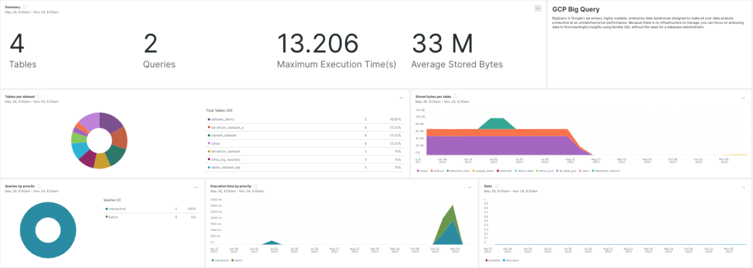Click the 2 Queries billboard value

(151, 43)
